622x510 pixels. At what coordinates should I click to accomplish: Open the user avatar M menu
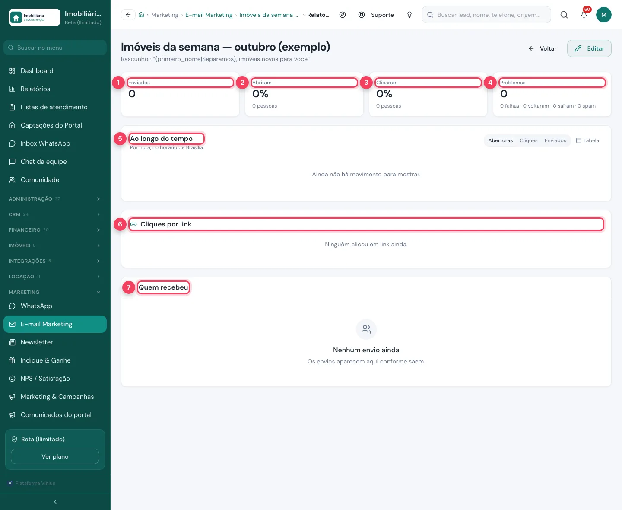tap(604, 15)
